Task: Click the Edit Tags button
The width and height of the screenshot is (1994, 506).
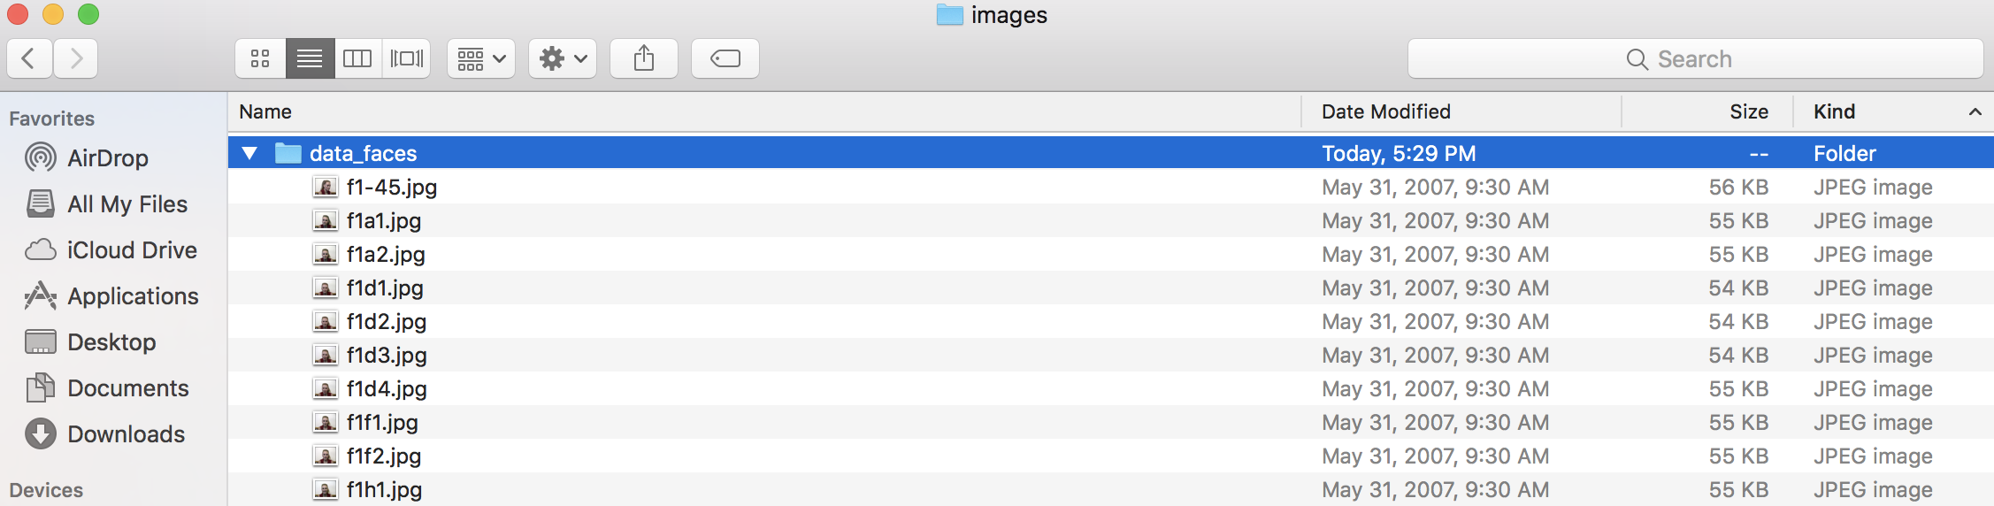Action: (725, 58)
